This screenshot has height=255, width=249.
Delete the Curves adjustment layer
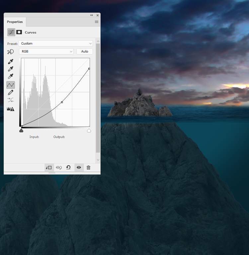tap(88, 168)
